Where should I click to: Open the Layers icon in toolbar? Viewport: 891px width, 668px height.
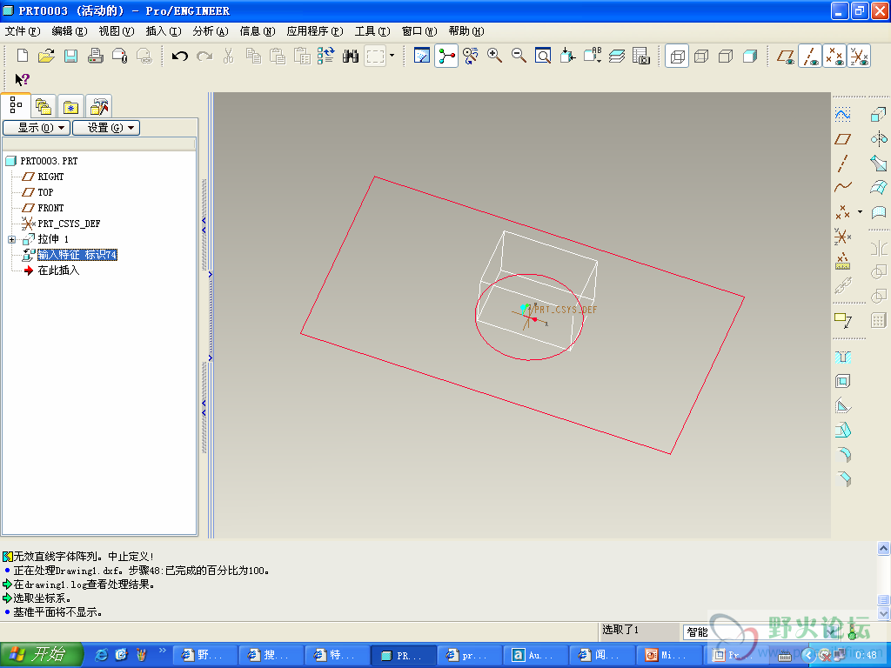tap(617, 56)
